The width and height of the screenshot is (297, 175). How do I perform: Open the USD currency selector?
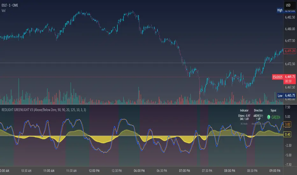pyautogui.click(x=290, y=5)
